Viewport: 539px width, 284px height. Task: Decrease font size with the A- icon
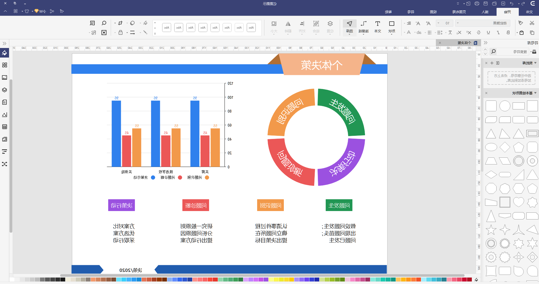pyautogui.click(x=418, y=23)
